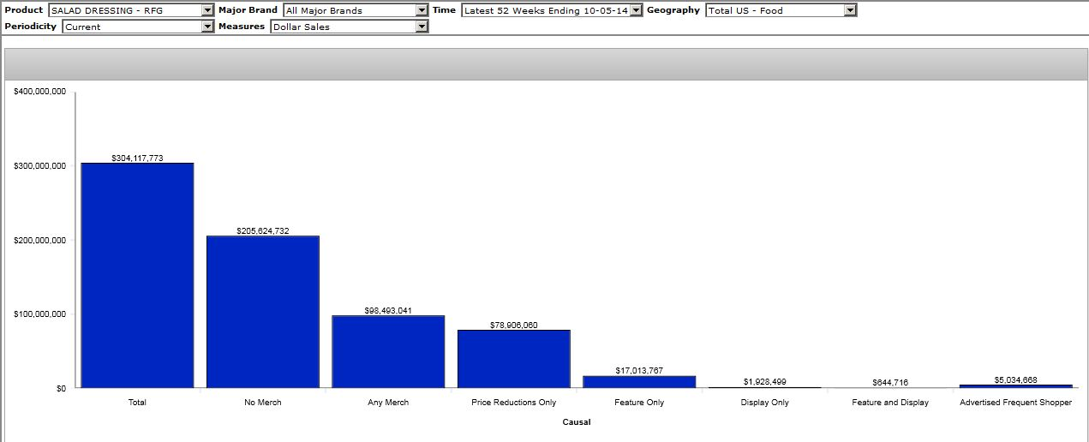Click the Total bar in chart

(x=137, y=275)
